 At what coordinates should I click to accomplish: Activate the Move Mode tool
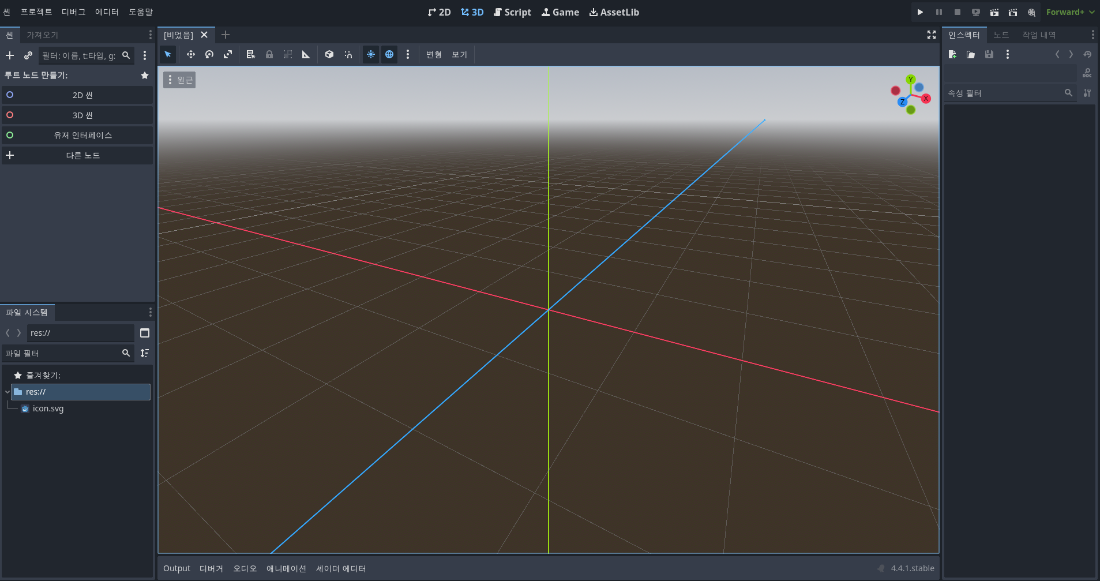click(x=191, y=54)
